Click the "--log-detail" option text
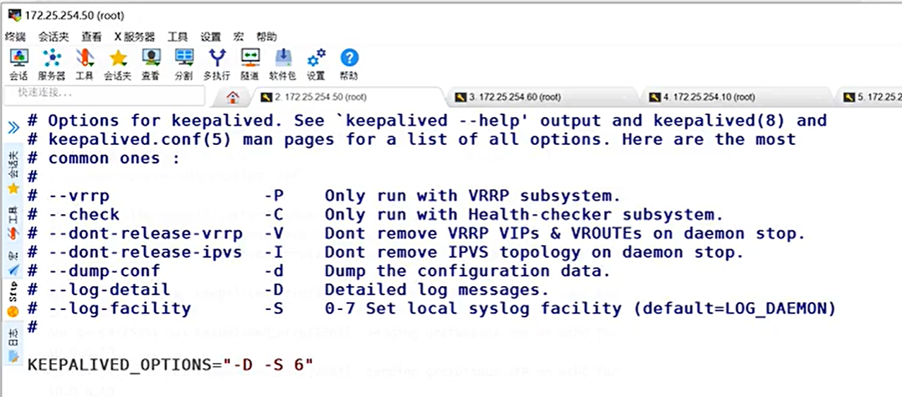The width and height of the screenshot is (902, 397). [109, 290]
